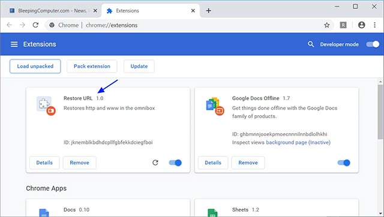
Task: Click the Update button
Action: (x=139, y=67)
